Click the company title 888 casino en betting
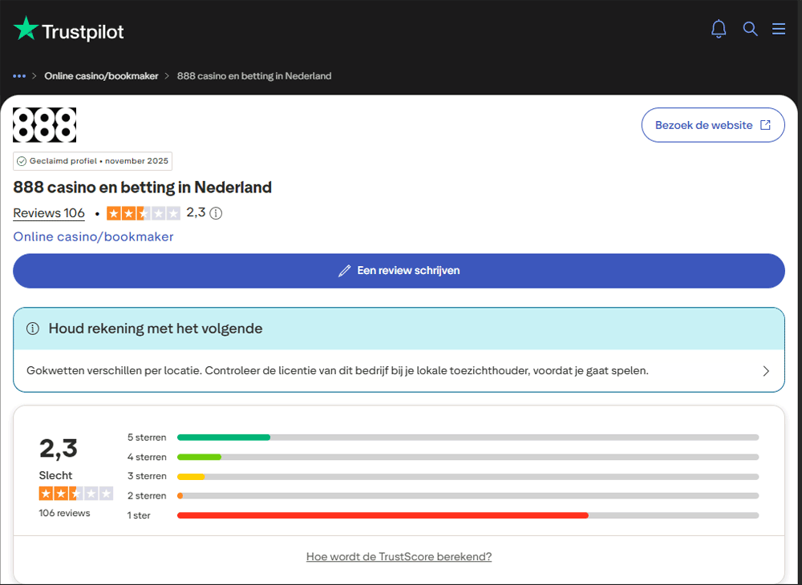Viewport: 802px width, 585px height. tap(142, 187)
